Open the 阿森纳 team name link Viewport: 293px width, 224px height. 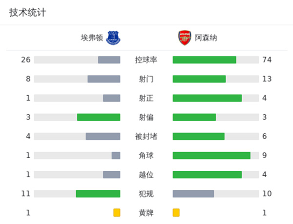pos(206,38)
